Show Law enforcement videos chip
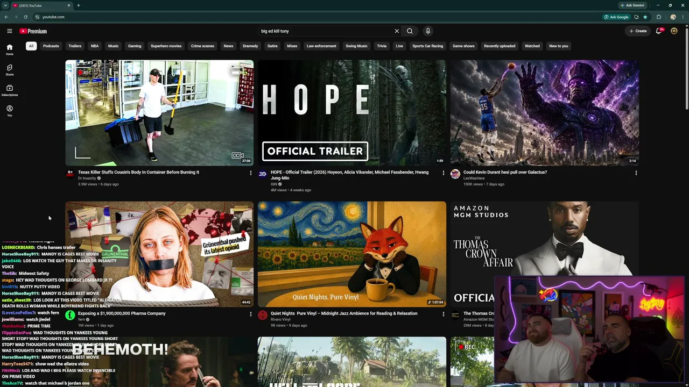This screenshot has height=387, width=689. coord(321,46)
